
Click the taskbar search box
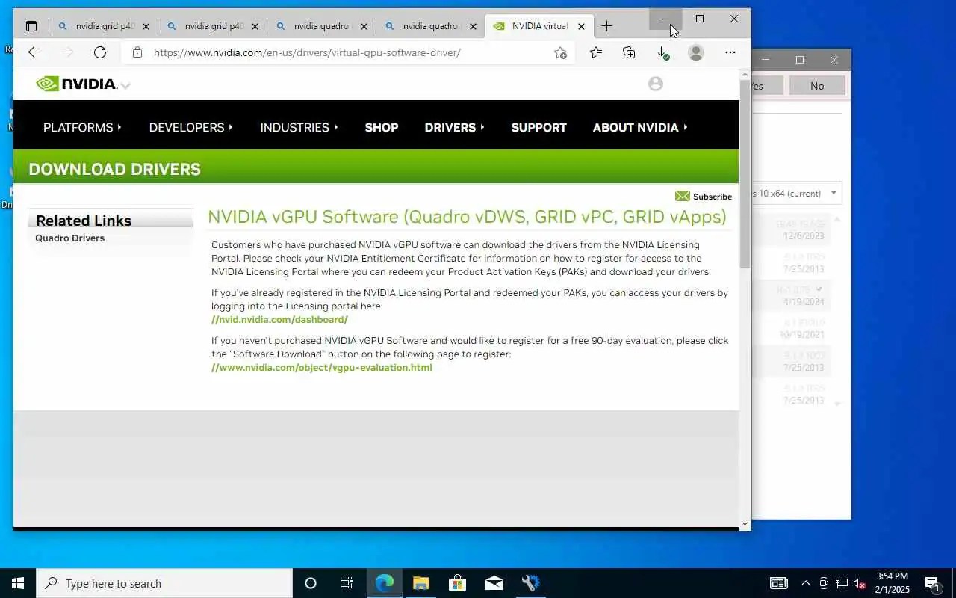pyautogui.click(x=164, y=583)
